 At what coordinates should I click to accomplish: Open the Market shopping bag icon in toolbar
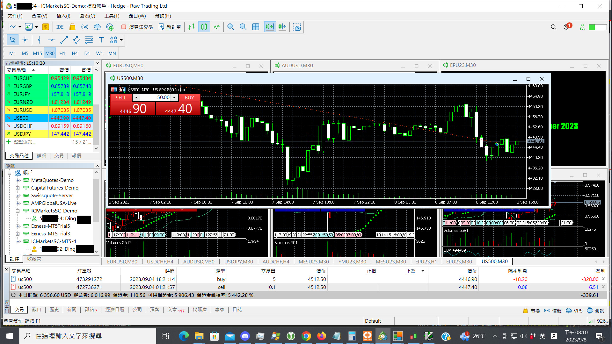[x=72, y=27]
